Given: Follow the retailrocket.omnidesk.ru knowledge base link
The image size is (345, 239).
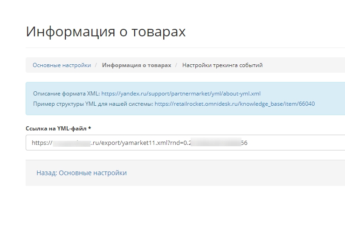Looking at the screenshot, I should click(x=235, y=103).
